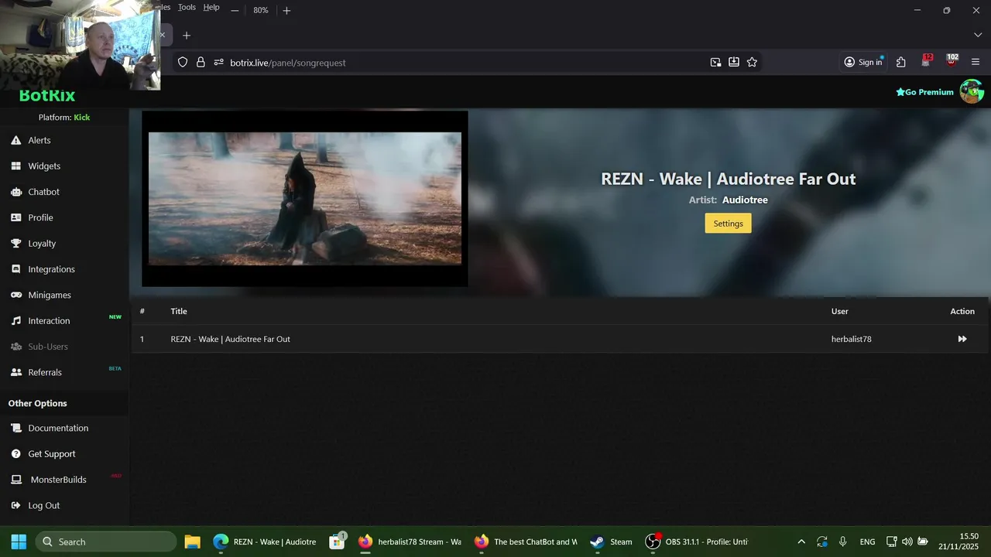991x557 pixels.
Task: Click the Artist Audiotree label
Action: click(729, 200)
